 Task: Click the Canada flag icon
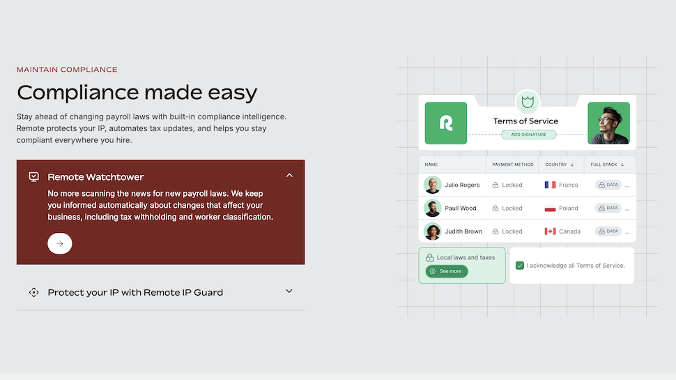550,231
